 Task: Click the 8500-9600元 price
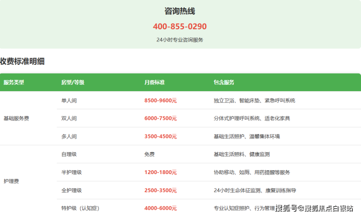[x=160, y=100]
